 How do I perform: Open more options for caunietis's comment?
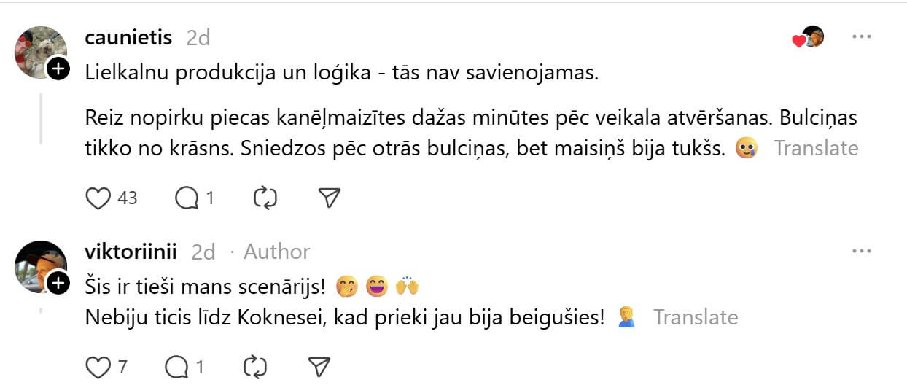[x=862, y=37]
